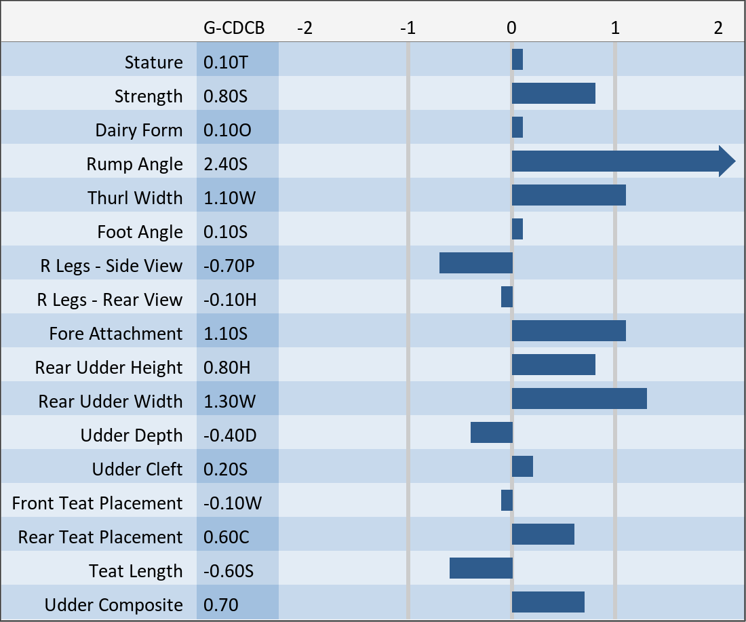Select the R Legs - Rear View label

coord(109,300)
